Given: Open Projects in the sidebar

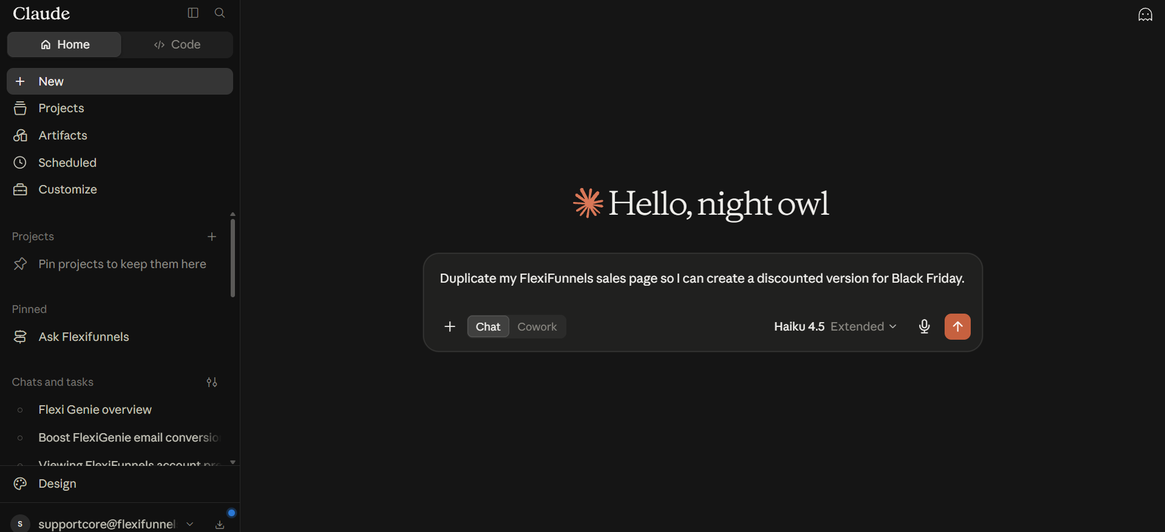Looking at the screenshot, I should (120, 108).
